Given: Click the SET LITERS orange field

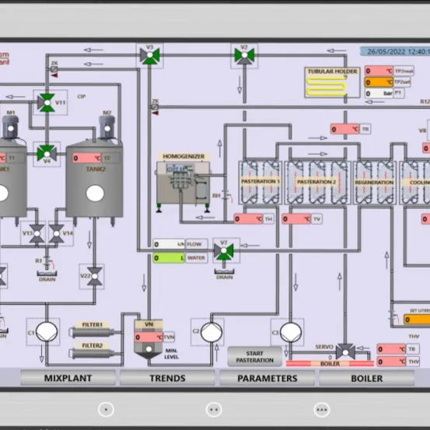Looking at the screenshot, I should click(x=417, y=320).
